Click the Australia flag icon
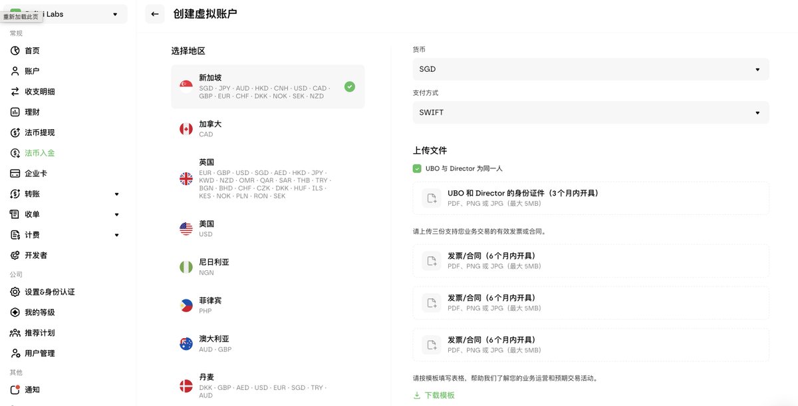The width and height of the screenshot is (798, 406). pyautogui.click(x=186, y=344)
